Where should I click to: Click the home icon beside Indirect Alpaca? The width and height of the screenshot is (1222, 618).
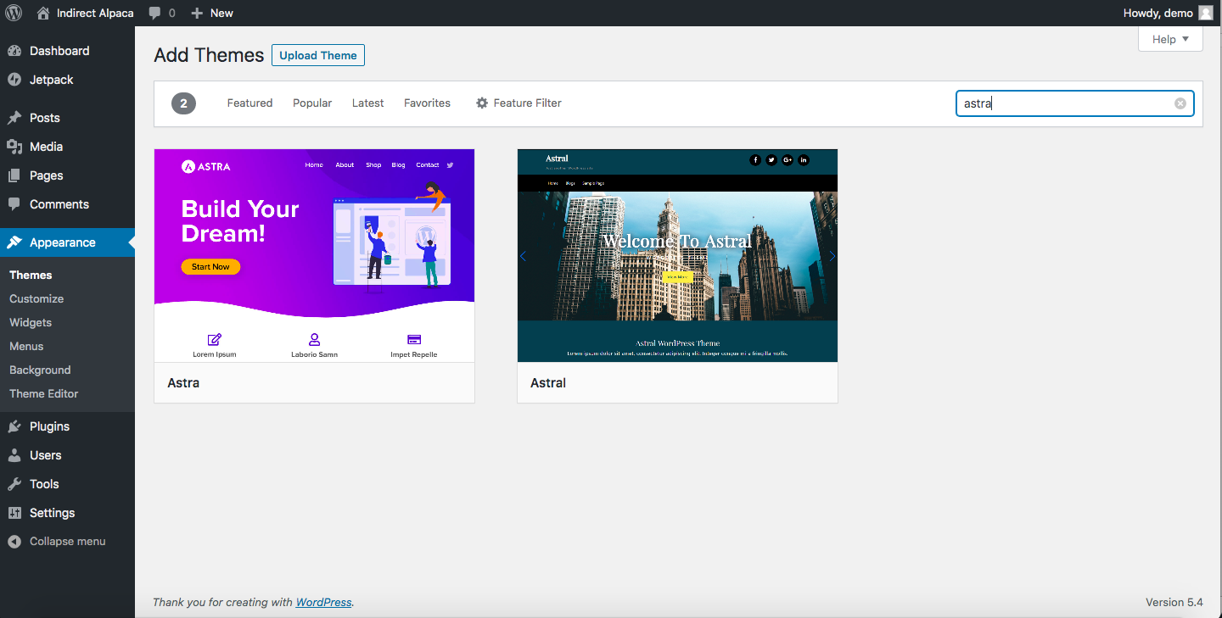[x=43, y=13]
